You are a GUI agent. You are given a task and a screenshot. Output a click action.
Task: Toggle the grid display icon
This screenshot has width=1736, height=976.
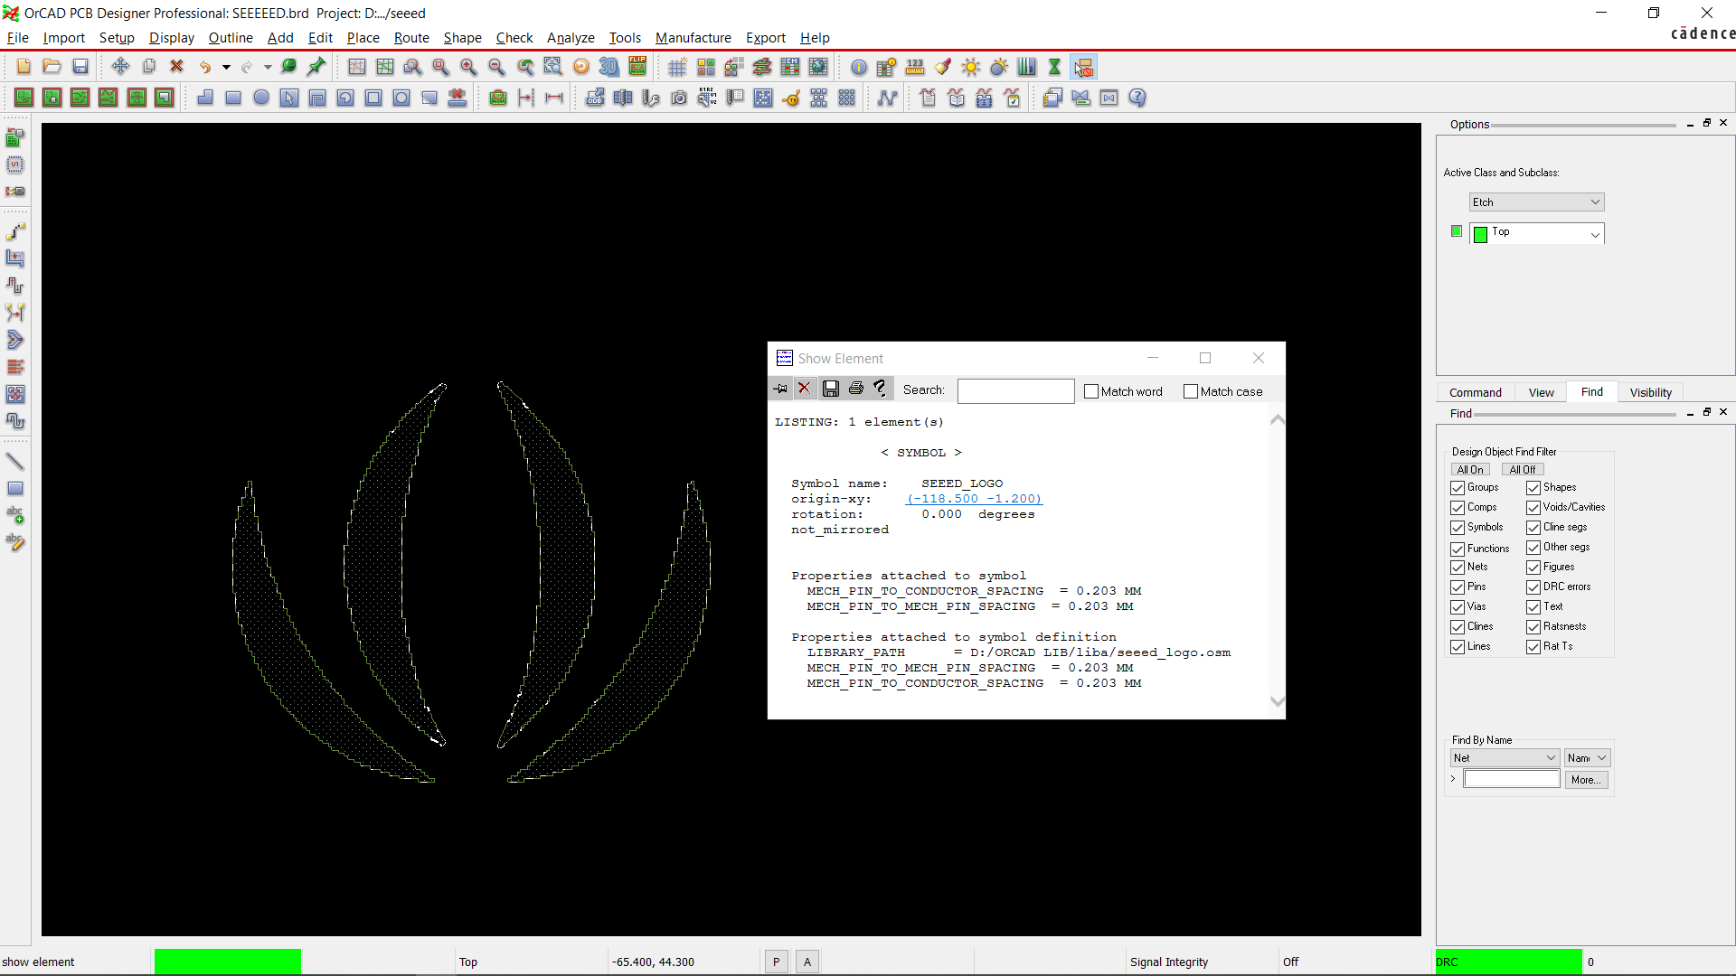click(677, 67)
